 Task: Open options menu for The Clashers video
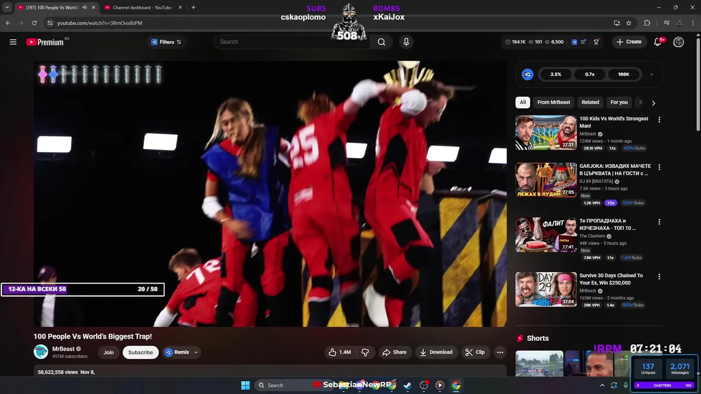[x=659, y=222]
